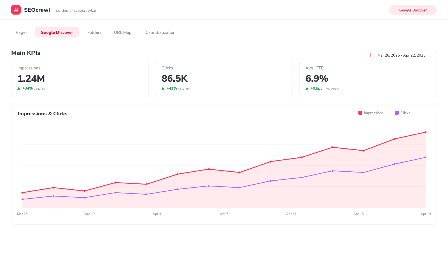Click the green up arrow beside +41%
448x280 pixels.
pyautogui.click(x=163, y=88)
